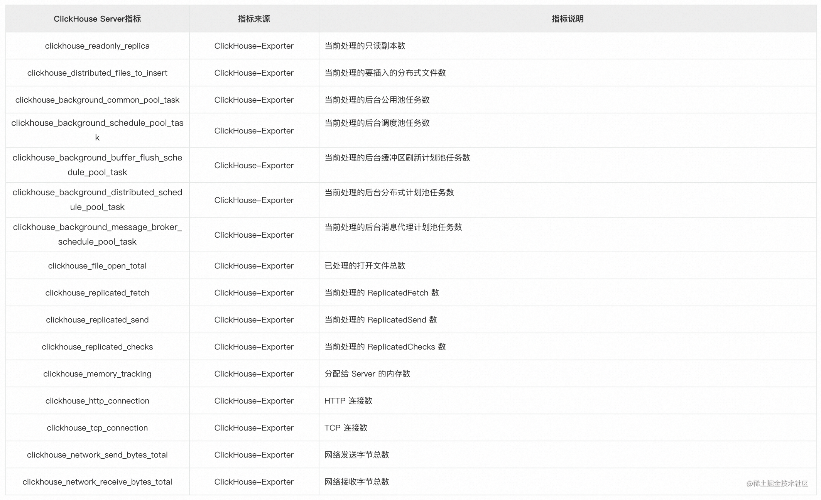Click clickhouse_network_receive_bytes_total metric name
Image resolution: width=821 pixels, height=500 pixels.
point(97,482)
